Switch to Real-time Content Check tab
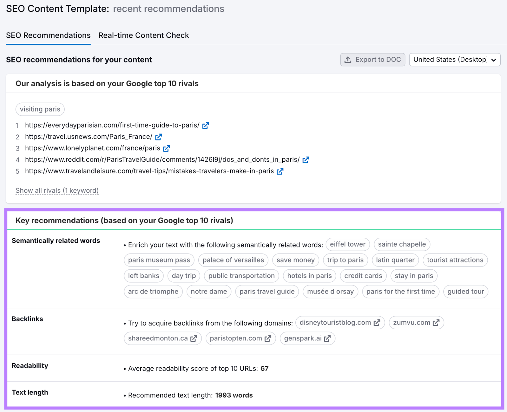The width and height of the screenshot is (507, 412). 144,35
